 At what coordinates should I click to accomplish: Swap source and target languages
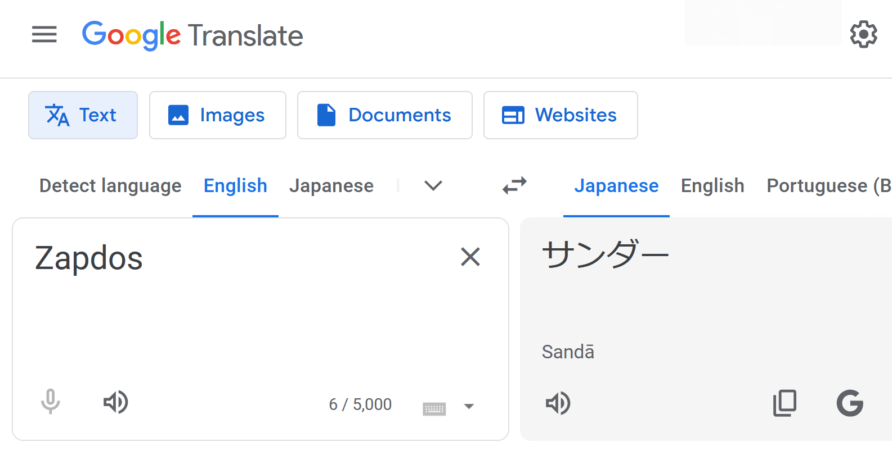514,185
